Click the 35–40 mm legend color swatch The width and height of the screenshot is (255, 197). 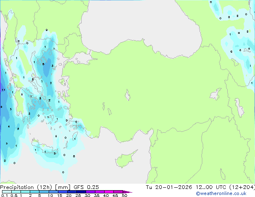pyautogui.click(x=99, y=192)
